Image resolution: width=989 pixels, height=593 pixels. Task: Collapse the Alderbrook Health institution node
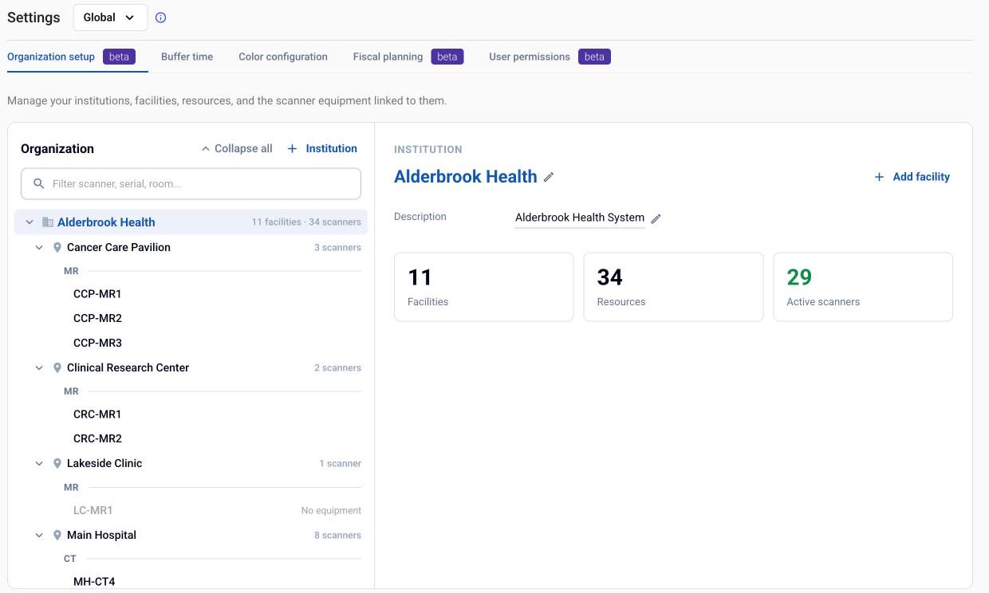30,222
